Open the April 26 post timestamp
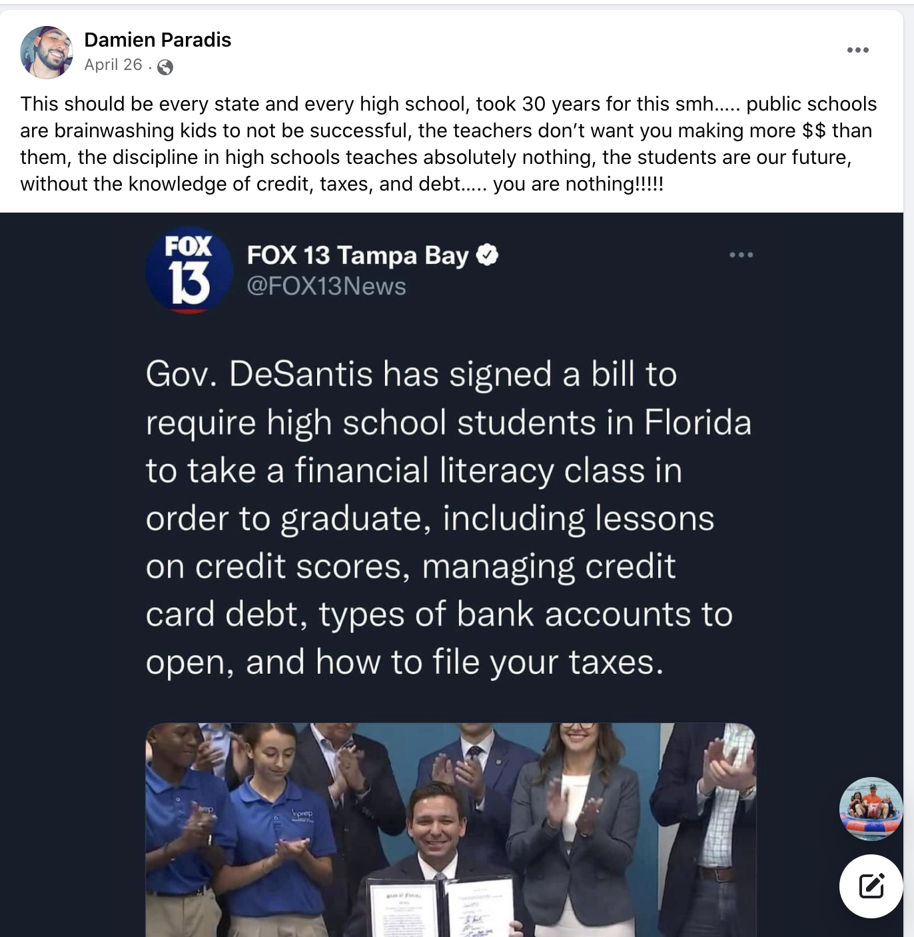The width and height of the screenshot is (914, 937). coord(113,65)
